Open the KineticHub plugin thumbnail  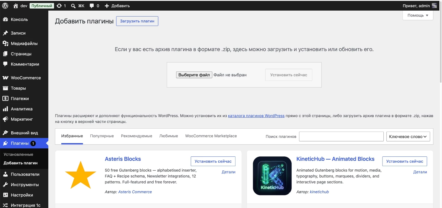272,176
